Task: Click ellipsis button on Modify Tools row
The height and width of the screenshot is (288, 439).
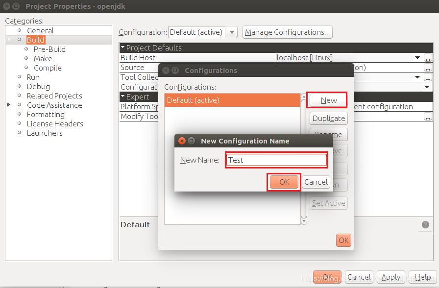Action: pyautogui.click(x=428, y=117)
